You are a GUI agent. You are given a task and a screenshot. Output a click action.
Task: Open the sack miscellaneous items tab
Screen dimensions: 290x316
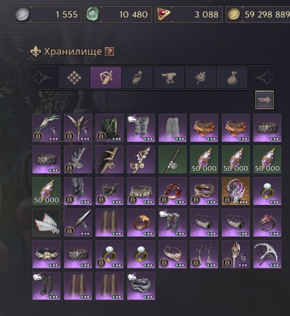tap(232, 77)
